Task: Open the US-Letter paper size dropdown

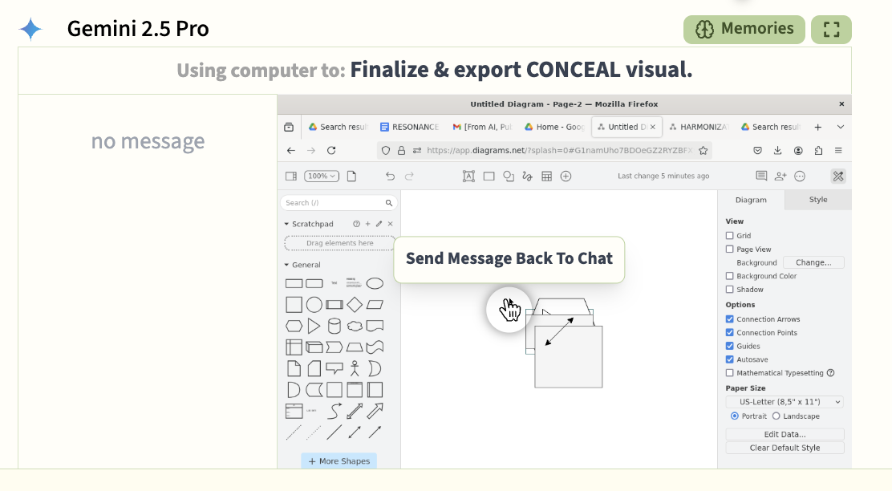Action: tap(785, 402)
